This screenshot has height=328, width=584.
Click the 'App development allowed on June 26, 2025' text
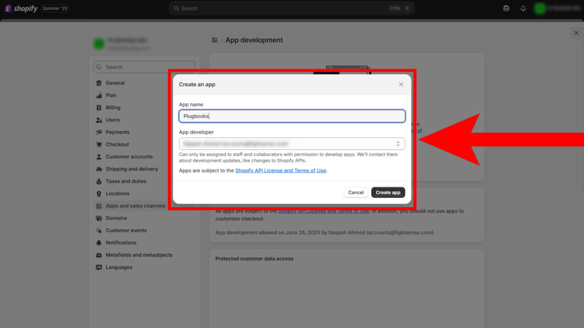click(x=325, y=232)
